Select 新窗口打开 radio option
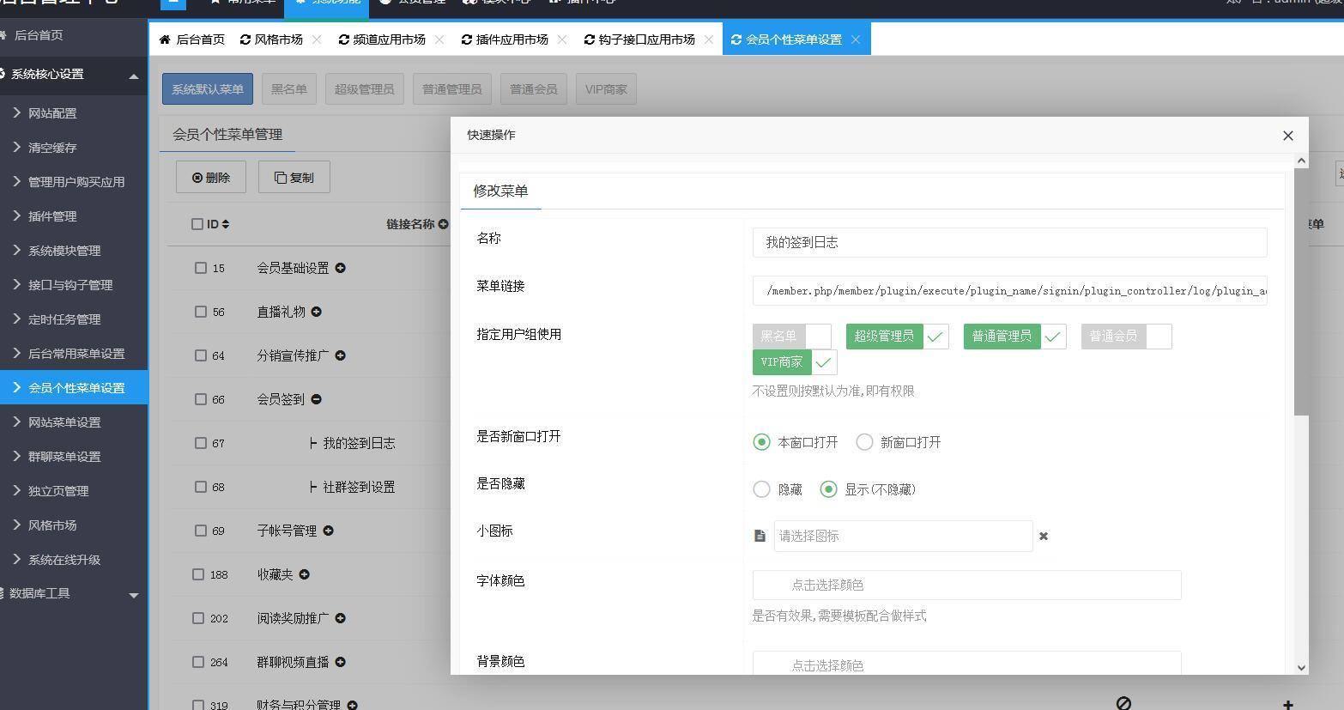 coord(864,442)
